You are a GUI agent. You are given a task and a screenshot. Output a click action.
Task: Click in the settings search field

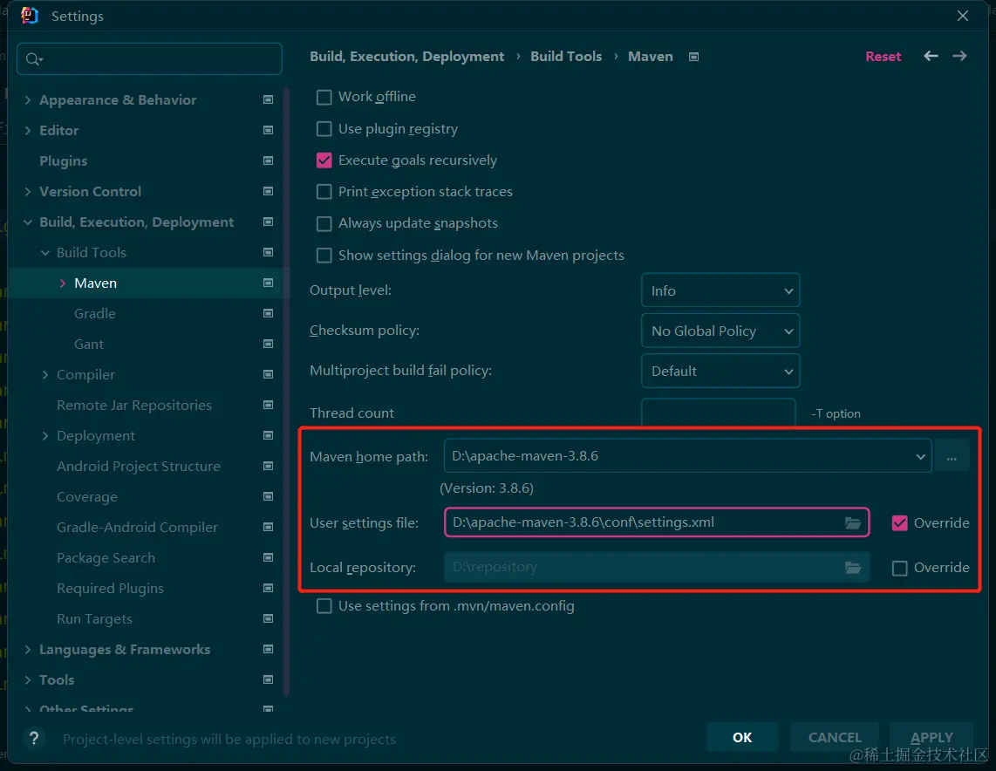[149, 59]
